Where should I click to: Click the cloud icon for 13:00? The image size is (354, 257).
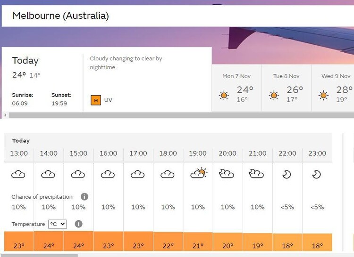pos(18,175)
